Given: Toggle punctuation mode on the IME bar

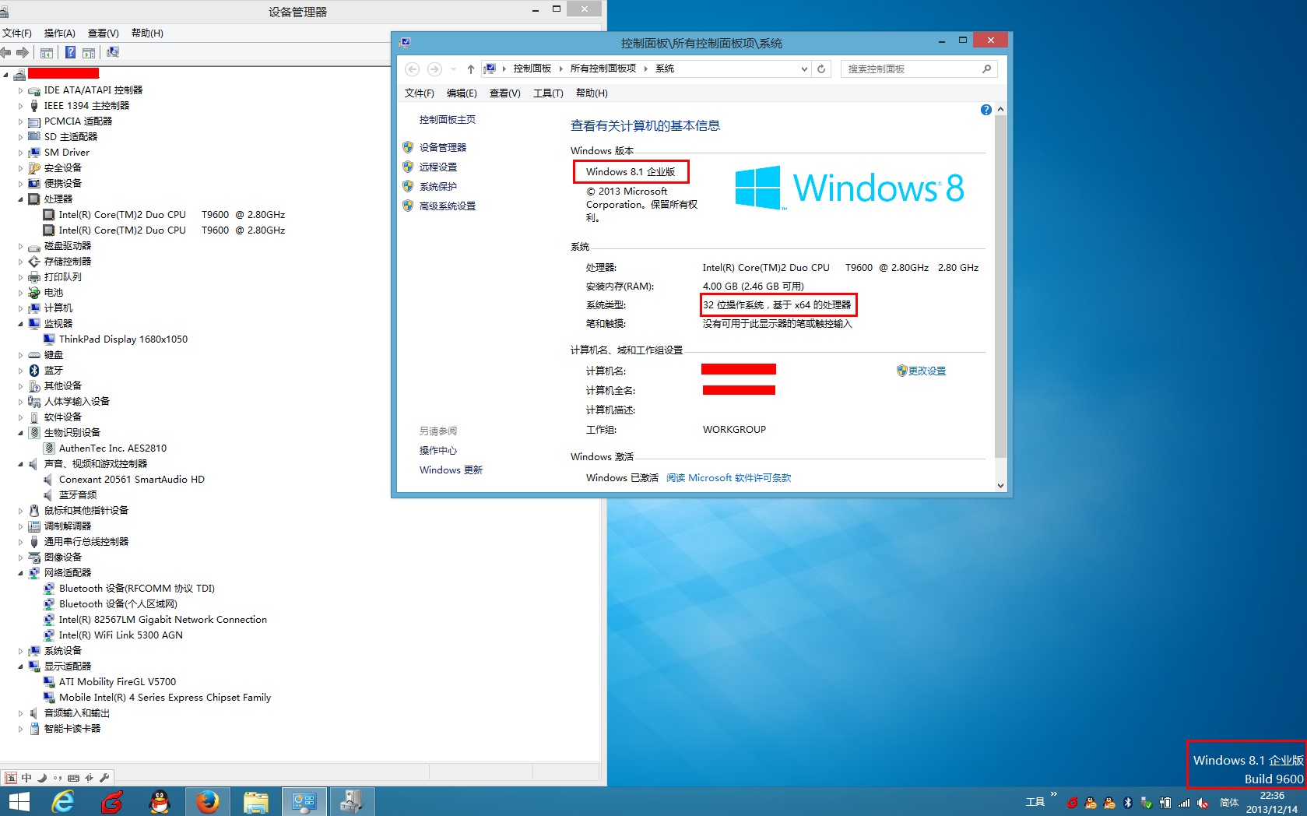Looking at the screenshot, I should tap(58, 778).
